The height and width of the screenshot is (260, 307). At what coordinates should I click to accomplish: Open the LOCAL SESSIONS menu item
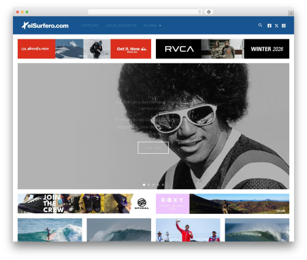pos(121,25)
